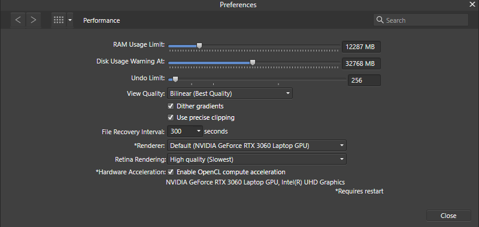
Task: Click the seconds unit text
Action: click(x=216, y=131)
